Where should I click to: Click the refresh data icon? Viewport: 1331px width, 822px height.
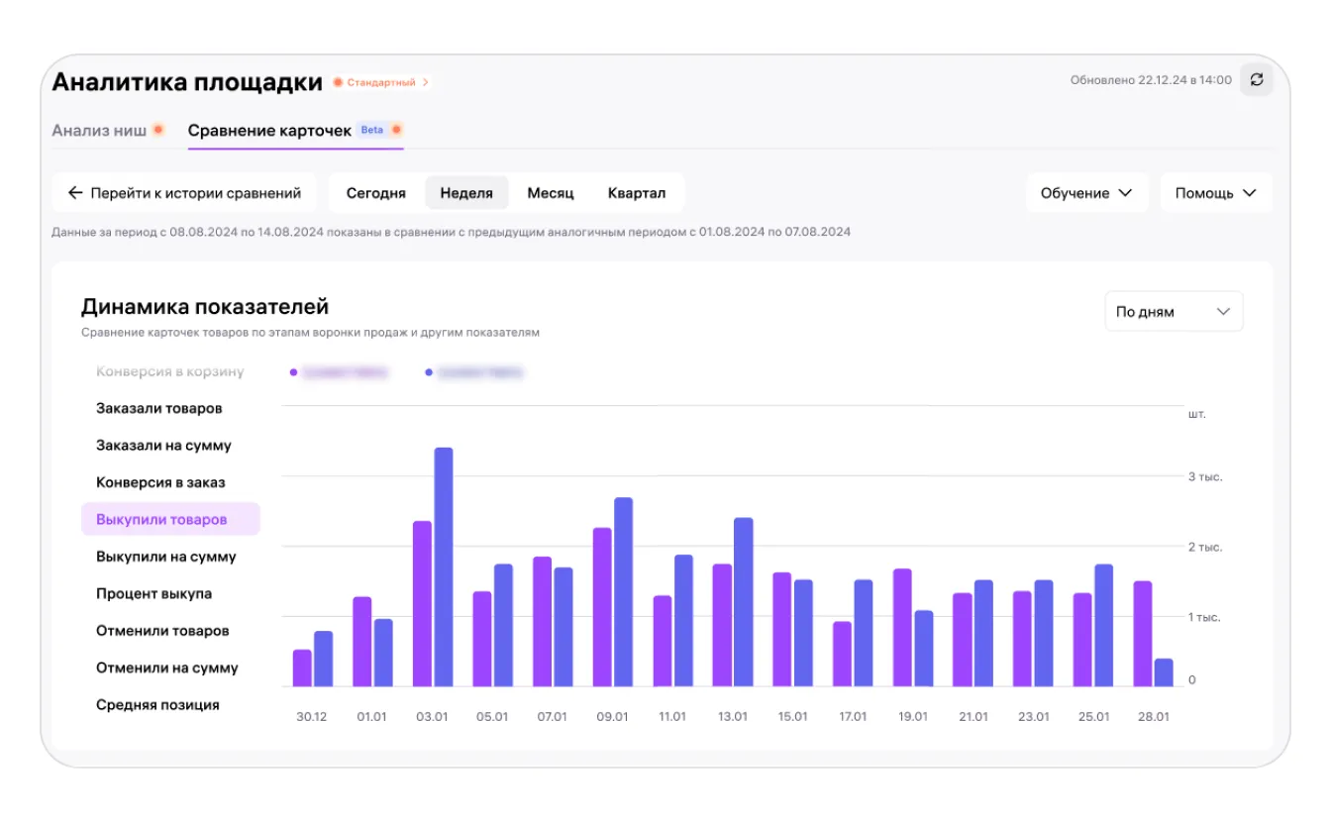[1257, 80]
